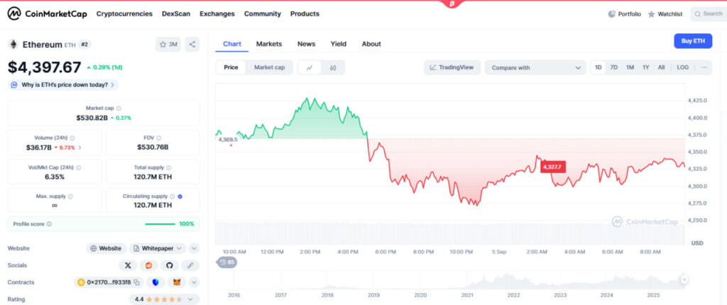The width and height of the screenshot is (727, 305).
Task: Open the GitHub social link
Action: point(169,265)
